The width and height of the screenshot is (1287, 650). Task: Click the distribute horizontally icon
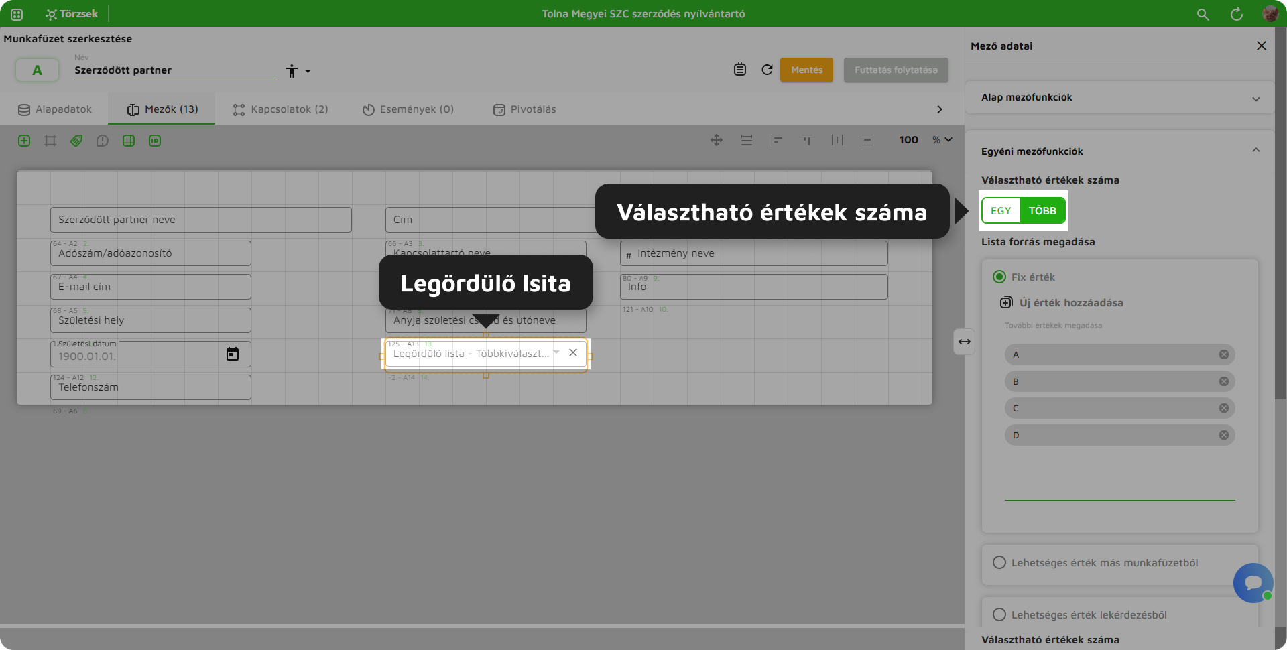point(837,140)
